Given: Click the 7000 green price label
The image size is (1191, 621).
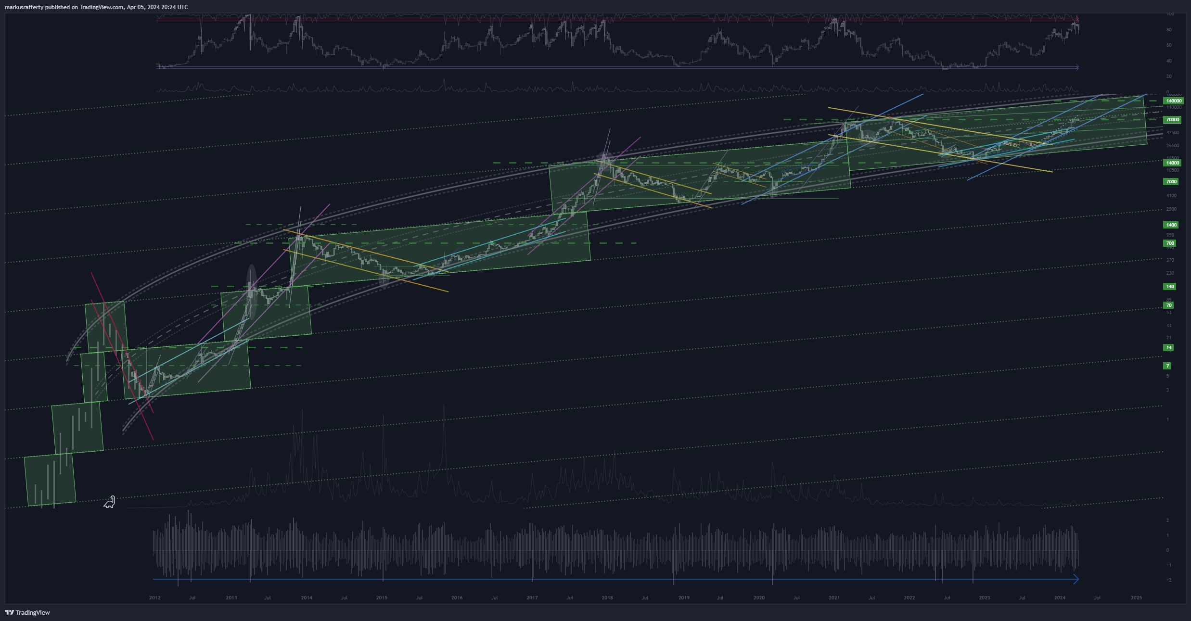Looking at the screenshot, I should click(1171, 182).
